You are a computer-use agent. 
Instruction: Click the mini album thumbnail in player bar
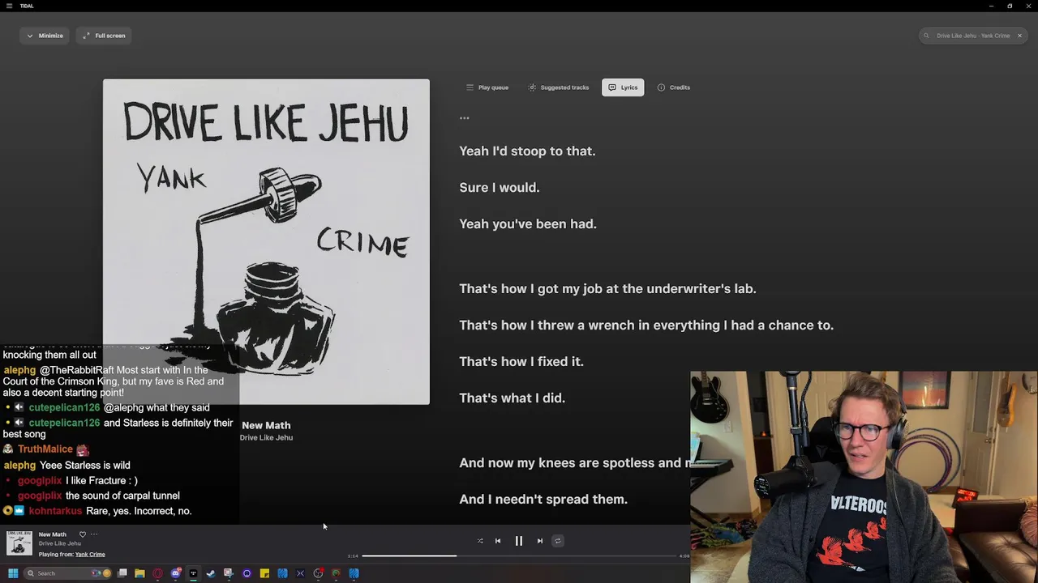(19, 543)
